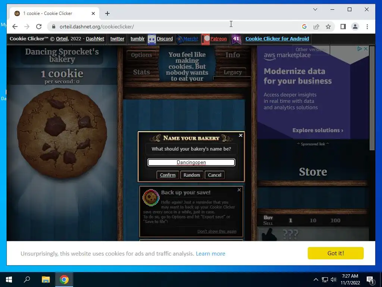The image size is (382, 287).
Task: Open the twitter link
Action: (117, 38)
